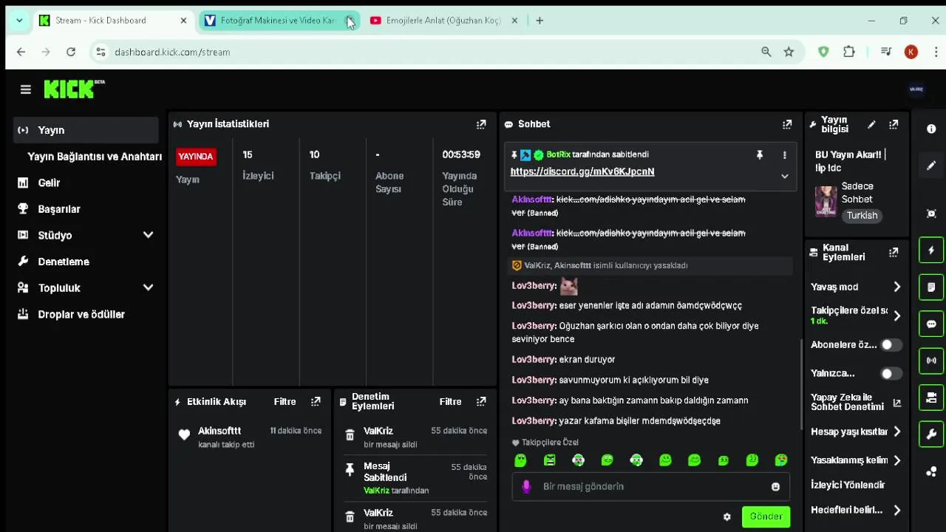Reload the browser page
Image resolution: width=946 pixels, height=532 pixels.
pyautogui.click(x=71, y=52)
